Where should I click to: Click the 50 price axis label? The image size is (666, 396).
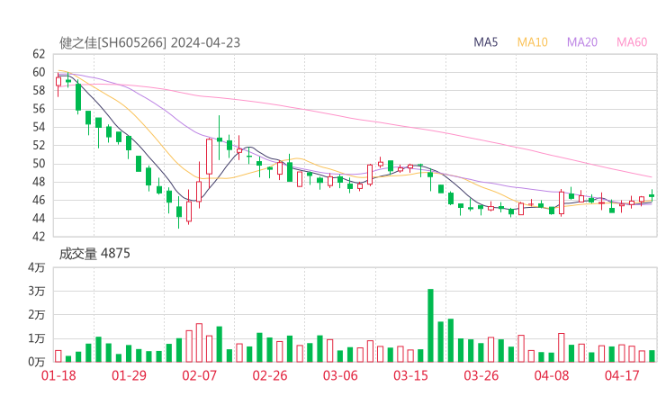[39, 164]
